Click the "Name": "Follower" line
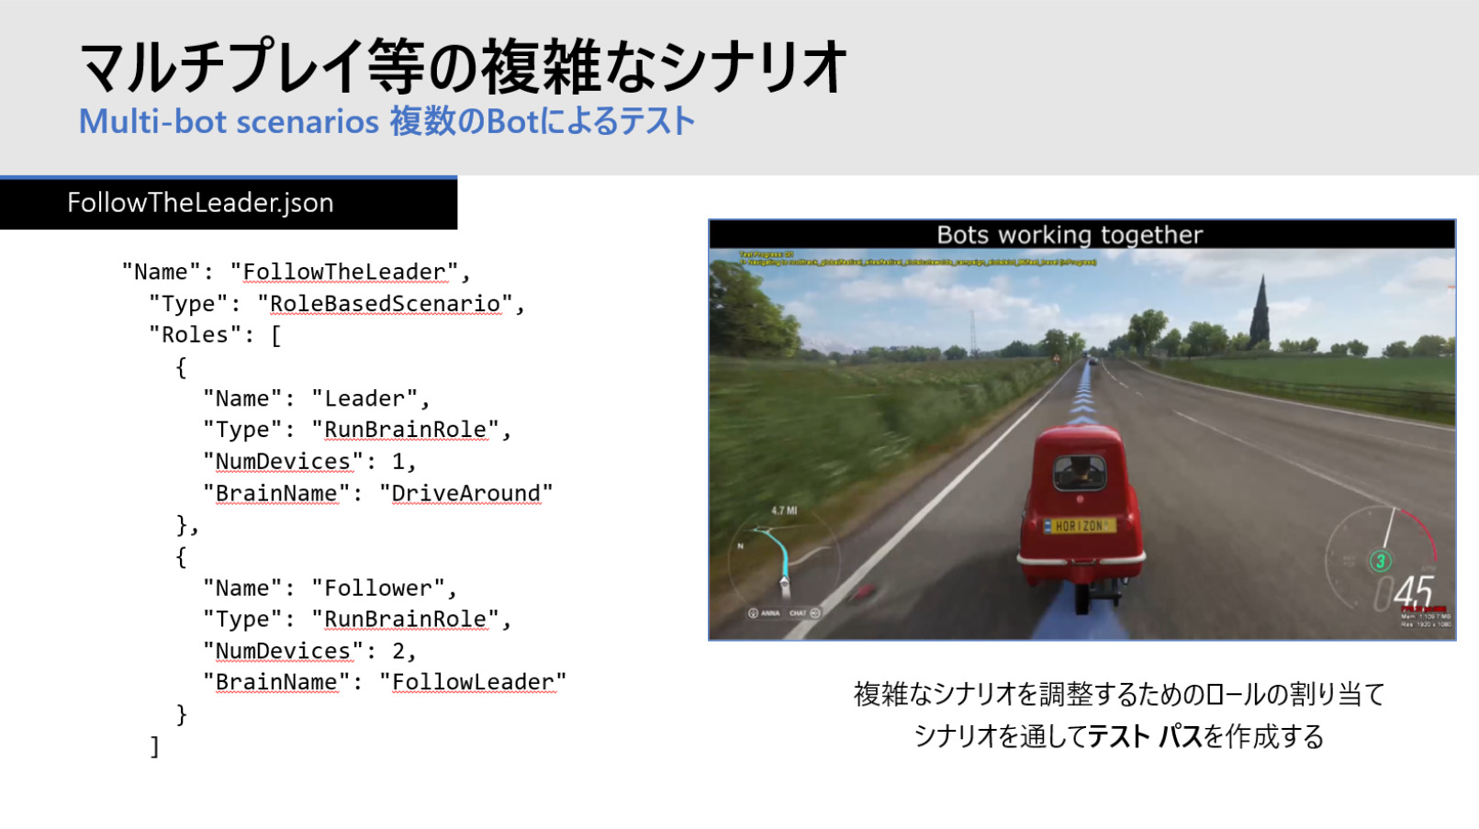The height and width of the screenshot is (829, 1479). (330, 588)
